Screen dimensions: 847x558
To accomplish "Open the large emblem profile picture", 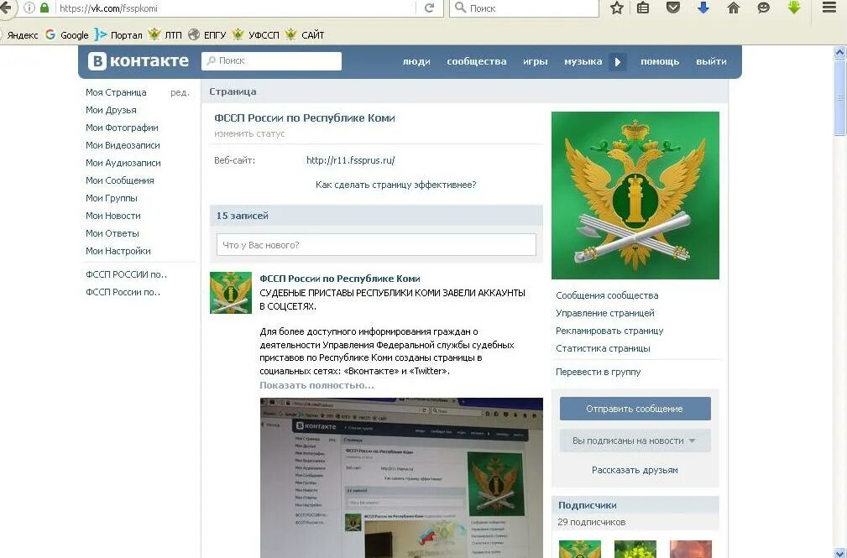I will pos(635,196).
